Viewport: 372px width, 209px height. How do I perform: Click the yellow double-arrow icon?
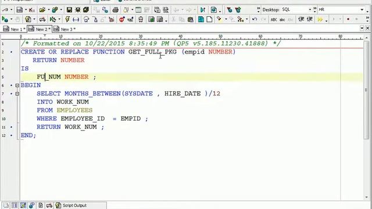click(x=320, y=19)
